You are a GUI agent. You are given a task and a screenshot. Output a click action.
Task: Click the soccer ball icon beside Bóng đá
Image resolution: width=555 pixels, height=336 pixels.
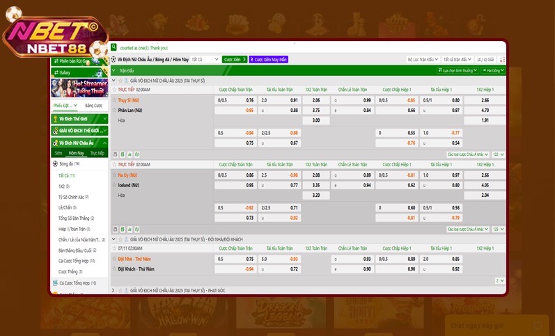tap(55, 163)
